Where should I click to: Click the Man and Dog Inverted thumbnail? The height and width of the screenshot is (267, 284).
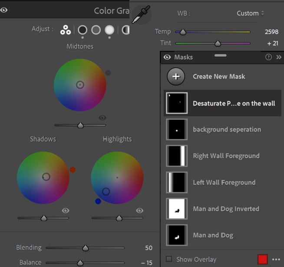pos(177,209)
